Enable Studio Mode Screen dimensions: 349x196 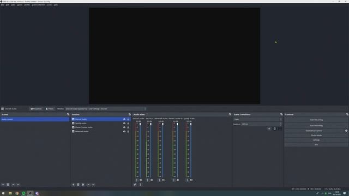[316, 136]
